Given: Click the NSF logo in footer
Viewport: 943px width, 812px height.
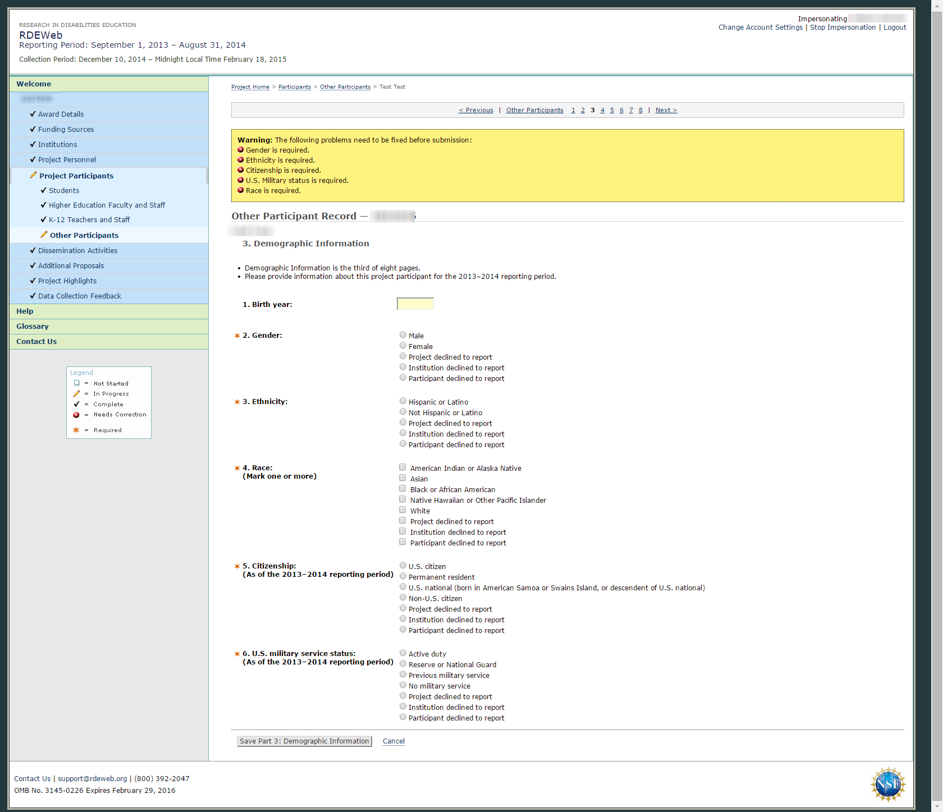Looking at the screenshot, I should 887,784.
